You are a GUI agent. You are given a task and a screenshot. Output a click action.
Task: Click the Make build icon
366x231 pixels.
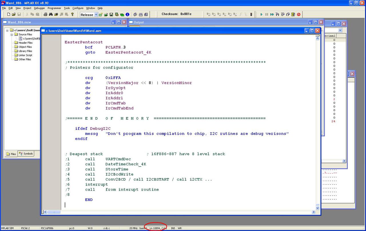[x=135, y=14]
